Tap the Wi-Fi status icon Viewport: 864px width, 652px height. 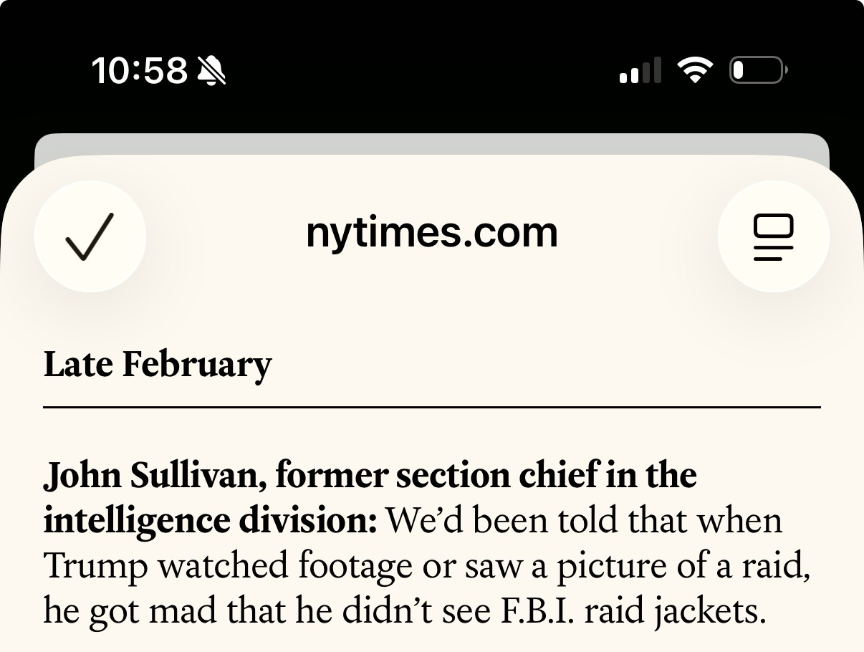694,70
